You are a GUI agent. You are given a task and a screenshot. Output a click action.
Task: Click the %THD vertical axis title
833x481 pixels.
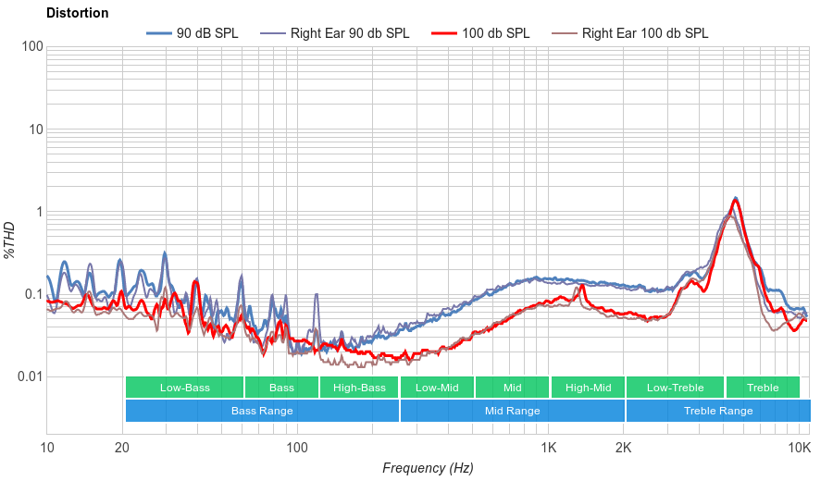click(x=10, y=240)
